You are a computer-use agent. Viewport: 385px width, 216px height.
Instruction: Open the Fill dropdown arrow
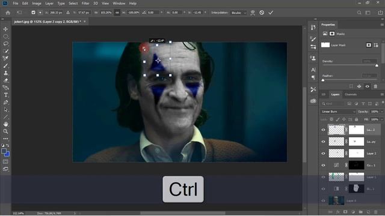point(382,119)
